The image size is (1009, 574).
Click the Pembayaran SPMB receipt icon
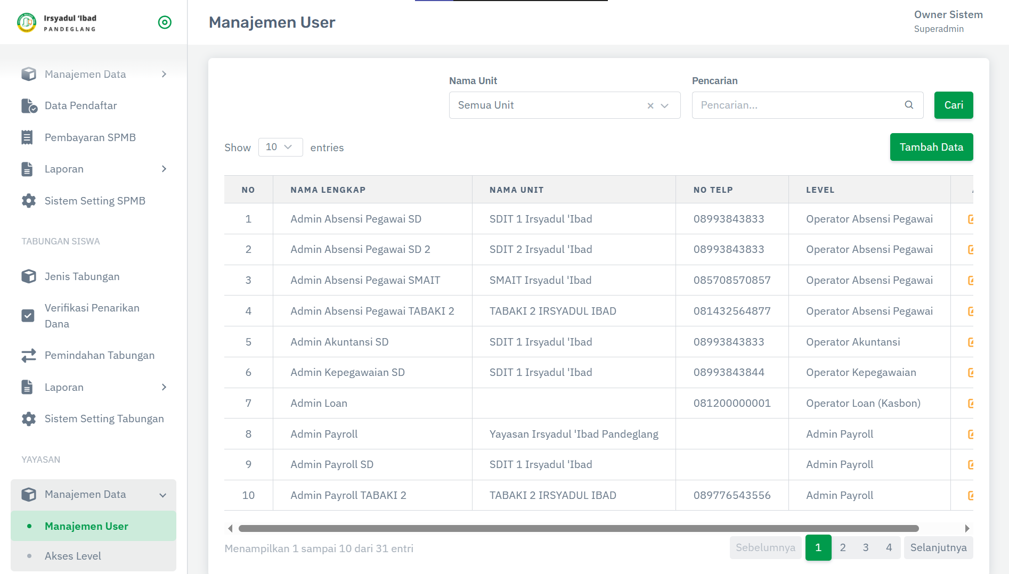pos(27,137)
